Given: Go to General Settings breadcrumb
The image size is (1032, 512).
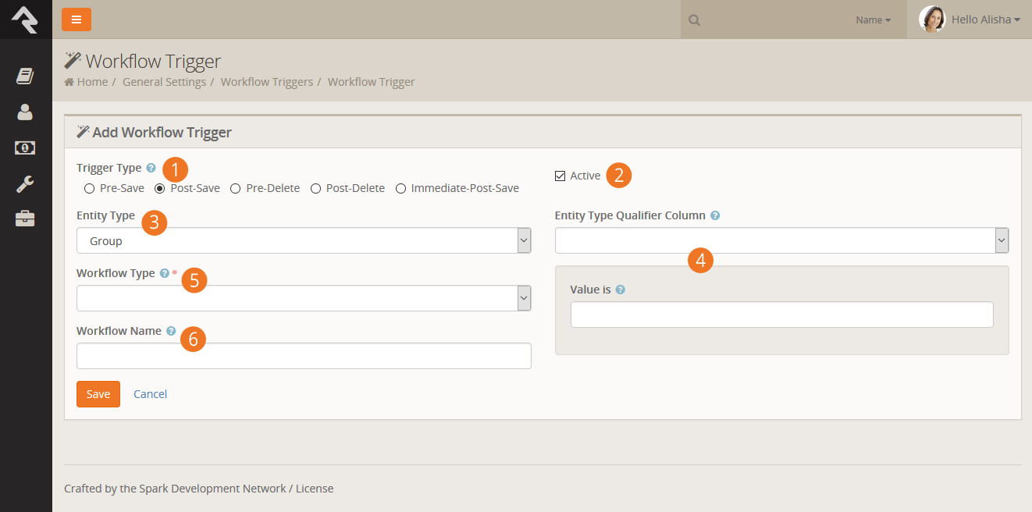Looking at the screenshot, I should click(164, 82).
